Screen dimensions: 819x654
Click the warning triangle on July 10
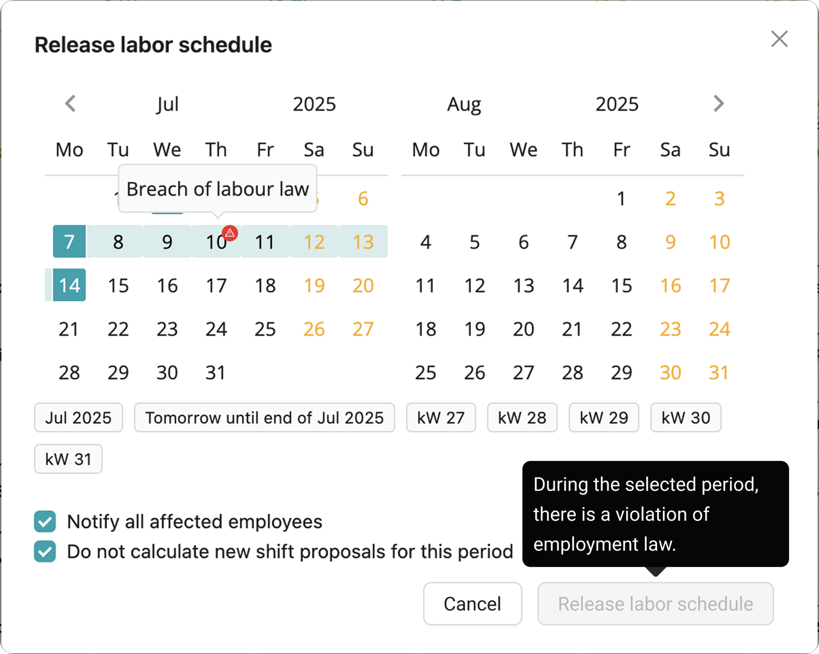click(230, 233)
